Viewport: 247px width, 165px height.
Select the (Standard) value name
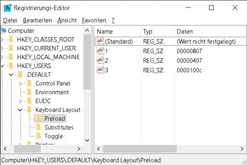coord(119,41)
